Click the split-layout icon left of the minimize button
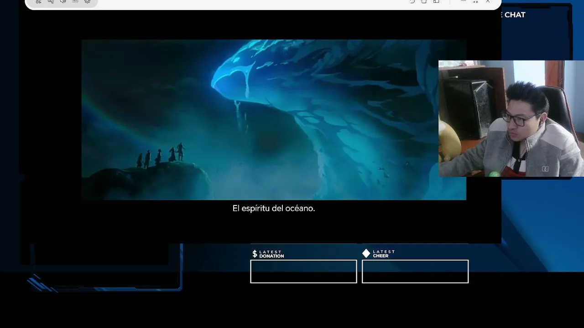 [x=436, y=2]
